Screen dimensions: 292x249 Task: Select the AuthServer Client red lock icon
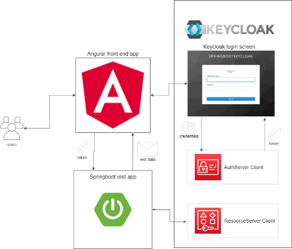[208, 167]
